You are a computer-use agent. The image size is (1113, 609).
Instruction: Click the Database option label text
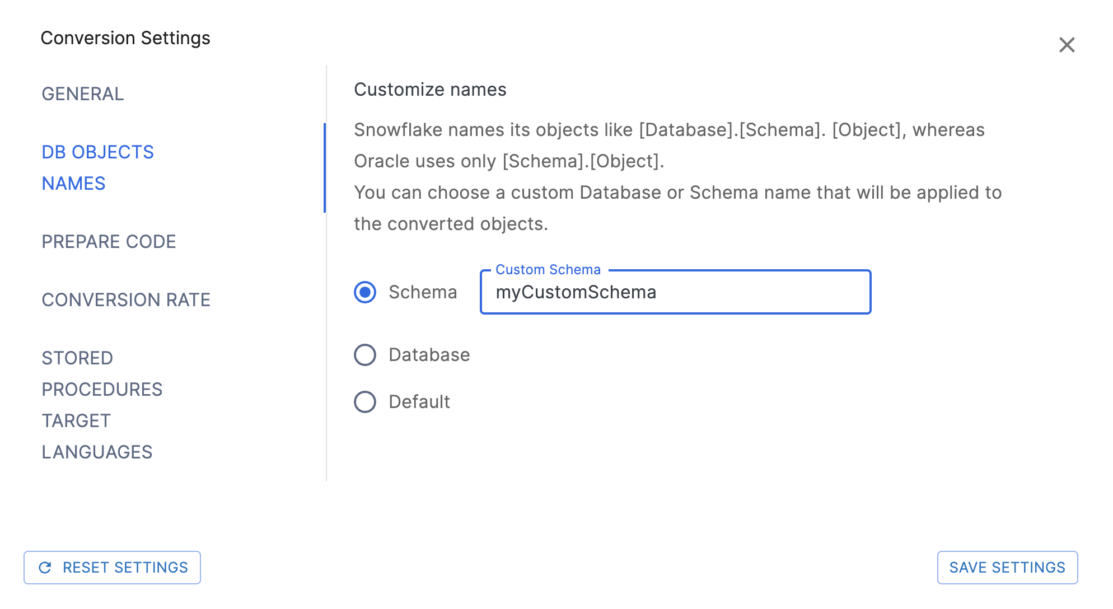[x=429, y=355]
